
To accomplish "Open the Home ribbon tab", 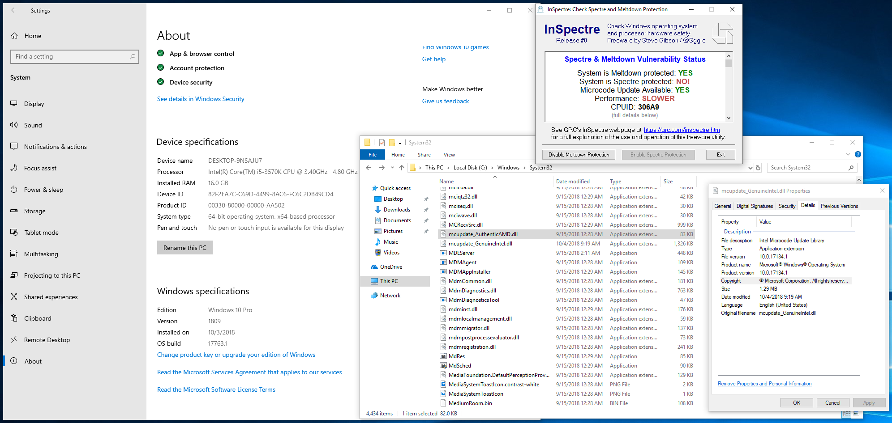I will [398, 155].
